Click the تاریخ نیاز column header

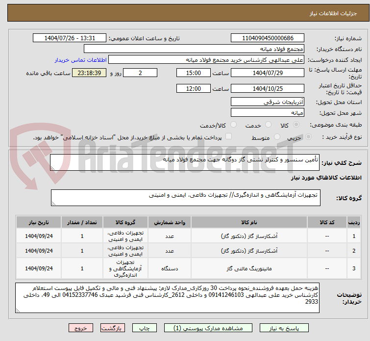tap(39, 222)
